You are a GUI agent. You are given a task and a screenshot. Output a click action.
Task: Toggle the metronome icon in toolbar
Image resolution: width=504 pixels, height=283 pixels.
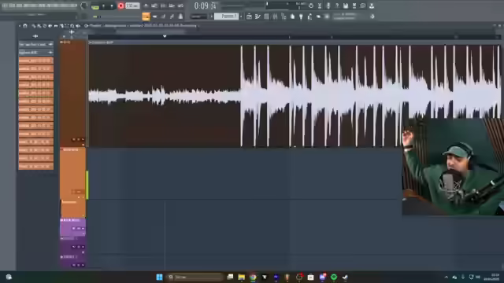click(146, 6)
